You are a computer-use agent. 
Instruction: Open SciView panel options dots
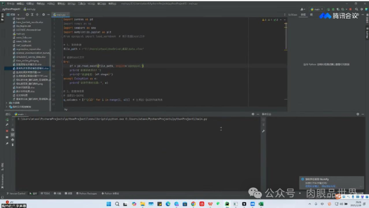285,15
